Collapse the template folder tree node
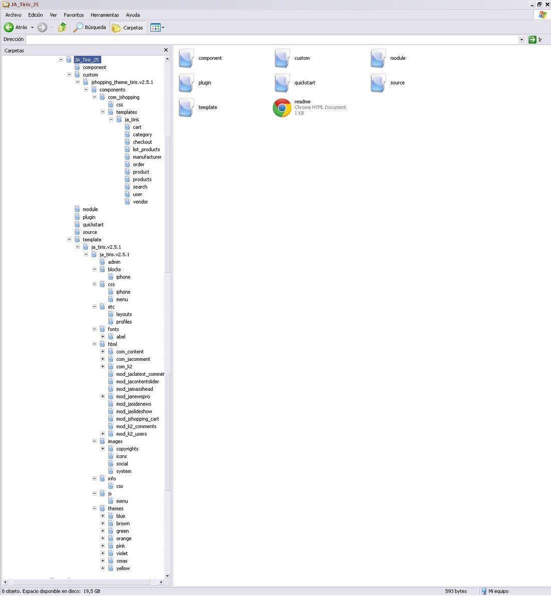551x596 pixels. pyautogui.click(x=69, y=240)
